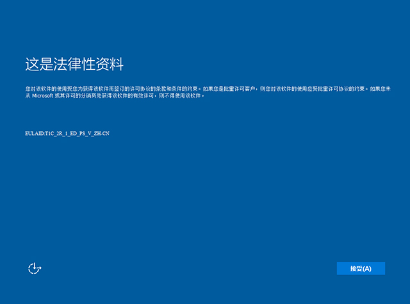Click the second line of license paragraph
This screenshot has height=304, width=410.
click(x=115, y=95)
